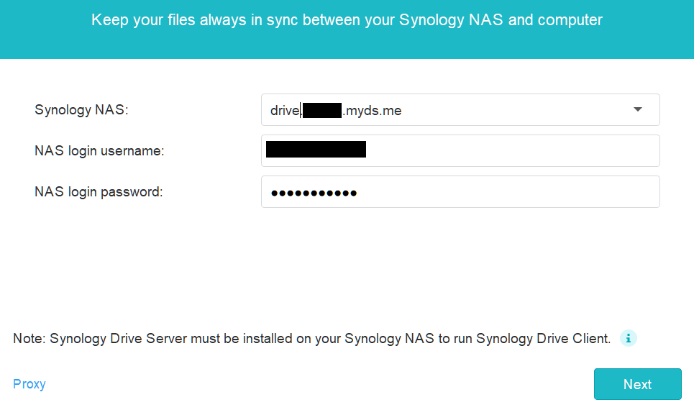Click into the NAS login username field
694x410 pixels.
coord(460,150)
